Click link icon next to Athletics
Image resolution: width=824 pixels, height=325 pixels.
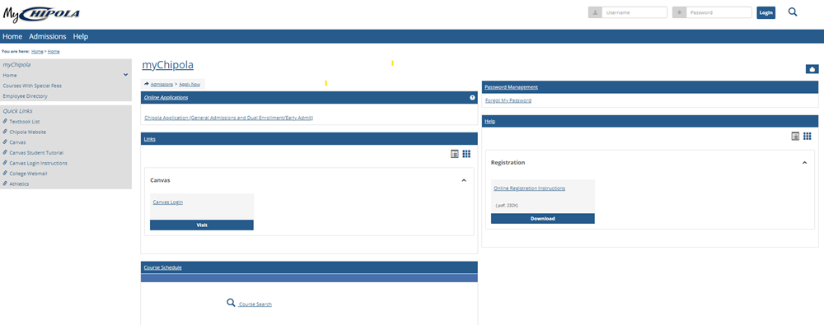pyautogui.click(x=5, y=183)
